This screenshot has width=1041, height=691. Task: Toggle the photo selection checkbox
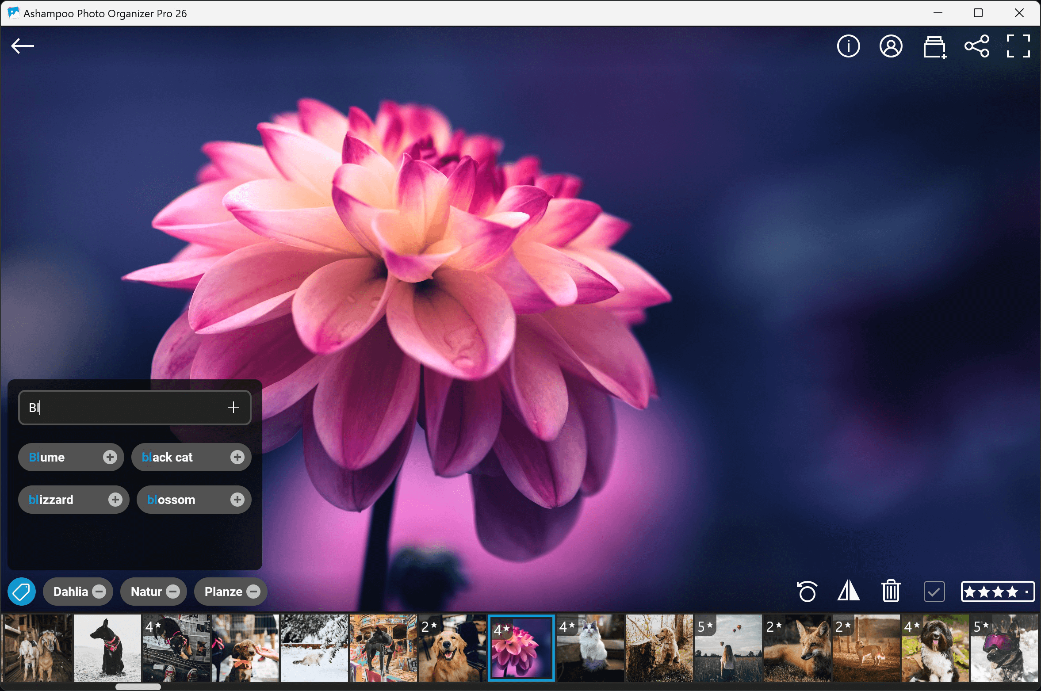pyautogui.click(x=934, y=591)
